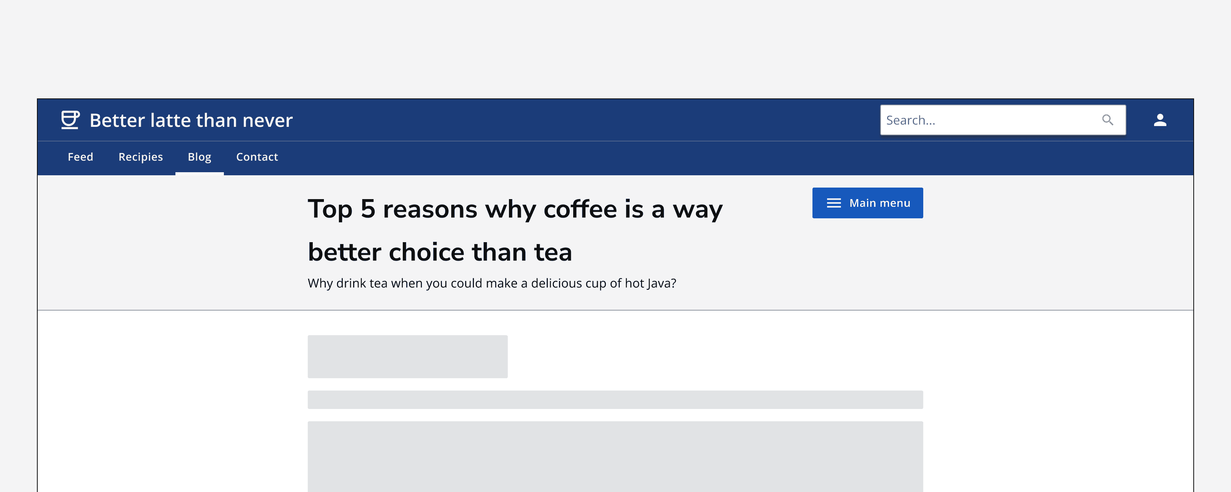Switch to the Blog tab
The width and height of the screenshot is (1231, 492).
pyautogui.click(x=199, y=157)
